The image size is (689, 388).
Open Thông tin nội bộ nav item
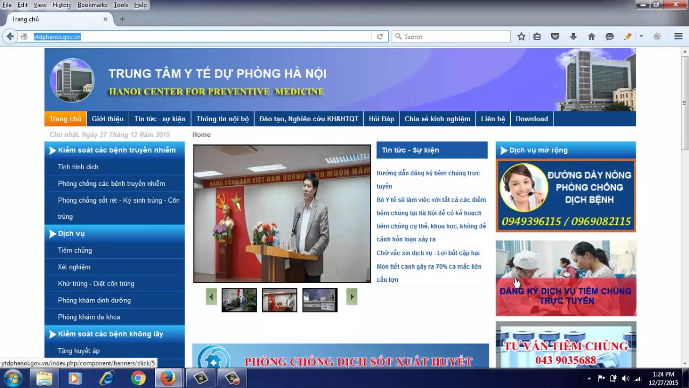(x=222, y=119)
